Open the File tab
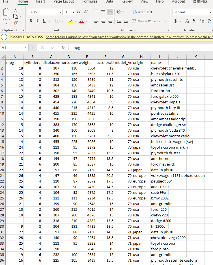 point(6,1)
